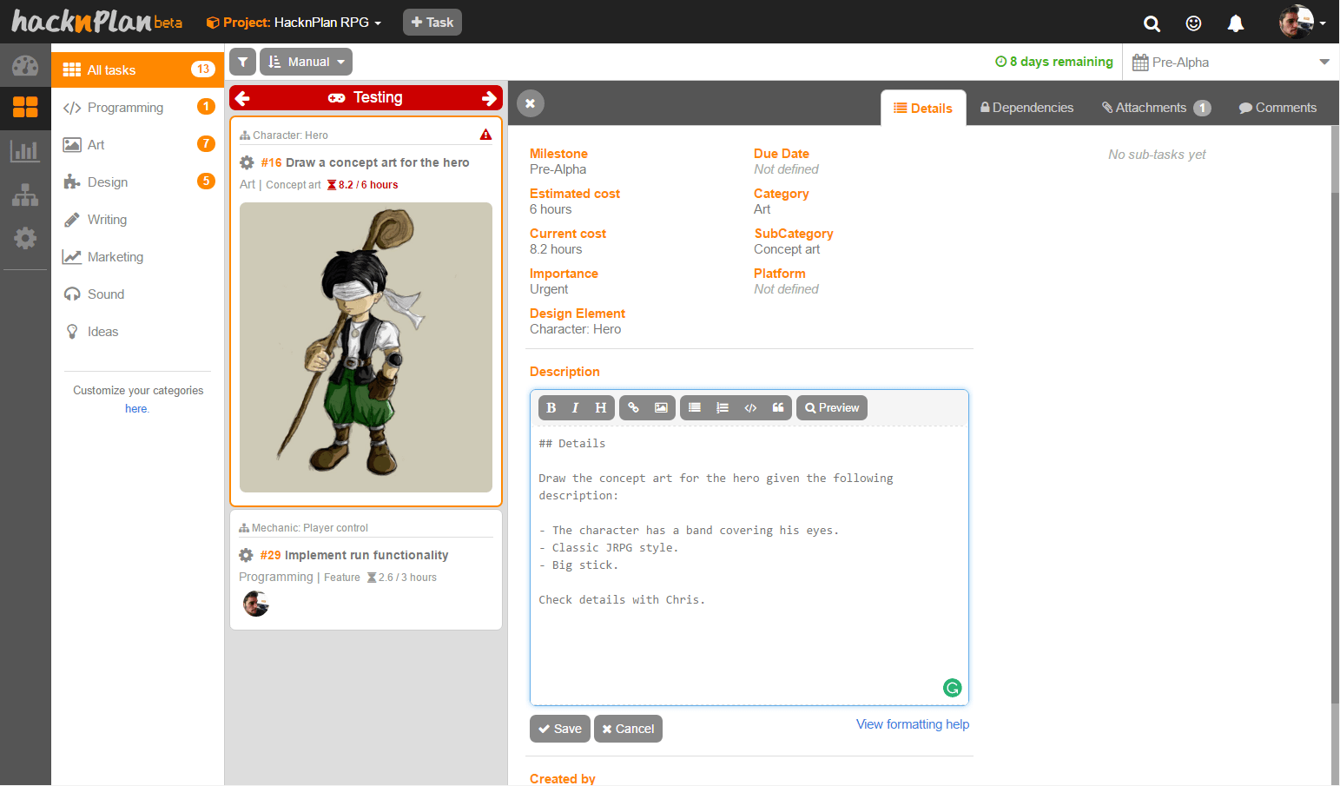The height and width of the screenshot is (786, 1340).
Task: Open the View formatting help link
Action: (912, 724)
